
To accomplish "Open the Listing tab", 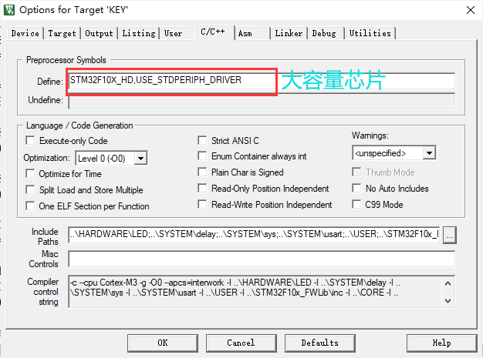I will [139, 33].
